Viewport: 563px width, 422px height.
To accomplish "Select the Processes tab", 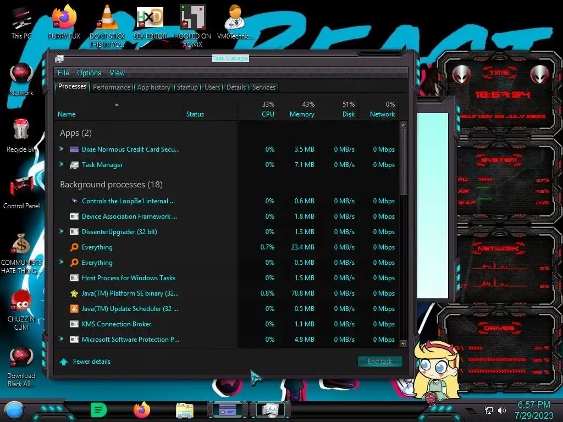I will (72, 86).
